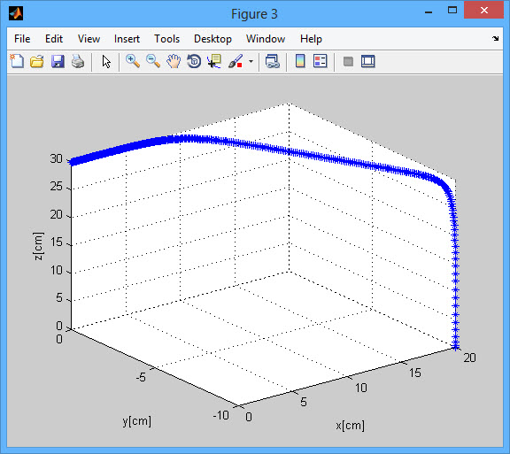Viewport: 510px width, 454px height.
Task: Activate the Data Cursor tool
Action: tap(214, 61)
